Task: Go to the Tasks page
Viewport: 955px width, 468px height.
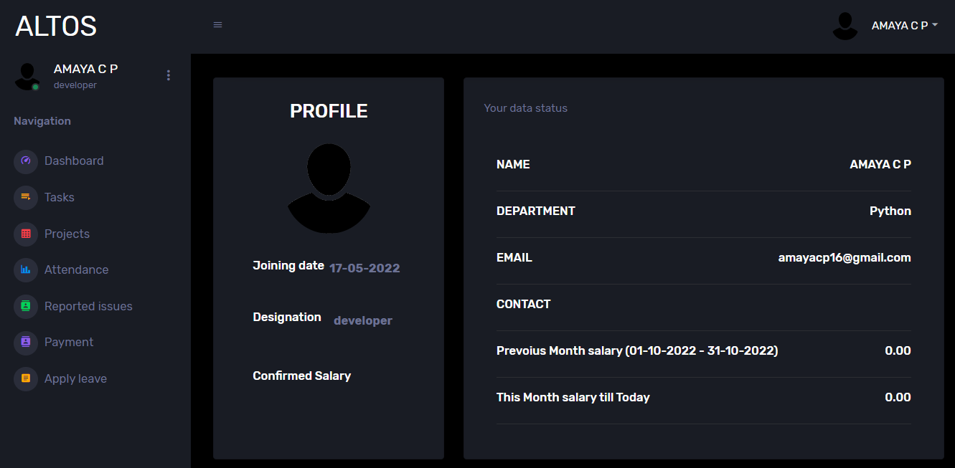Action: click(x=60, y=197)
